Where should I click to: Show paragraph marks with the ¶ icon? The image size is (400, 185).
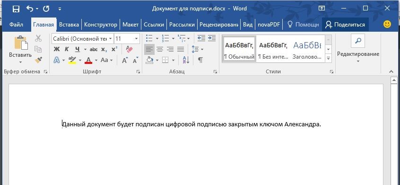pos(200,60)
